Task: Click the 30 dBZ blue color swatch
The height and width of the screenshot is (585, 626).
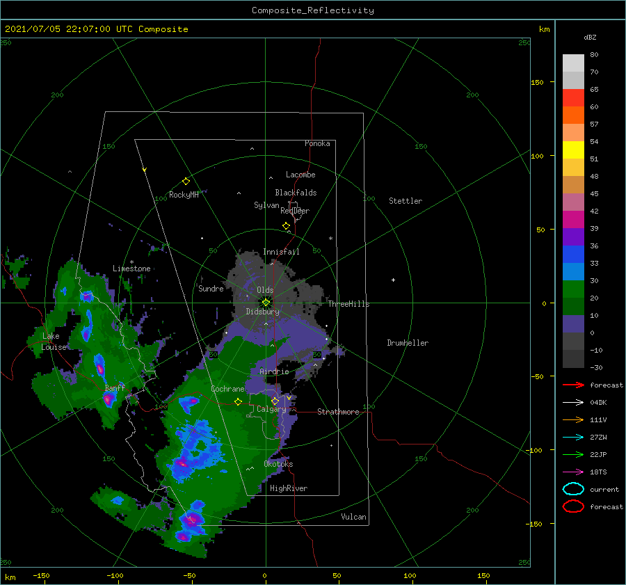Action: 573,271
